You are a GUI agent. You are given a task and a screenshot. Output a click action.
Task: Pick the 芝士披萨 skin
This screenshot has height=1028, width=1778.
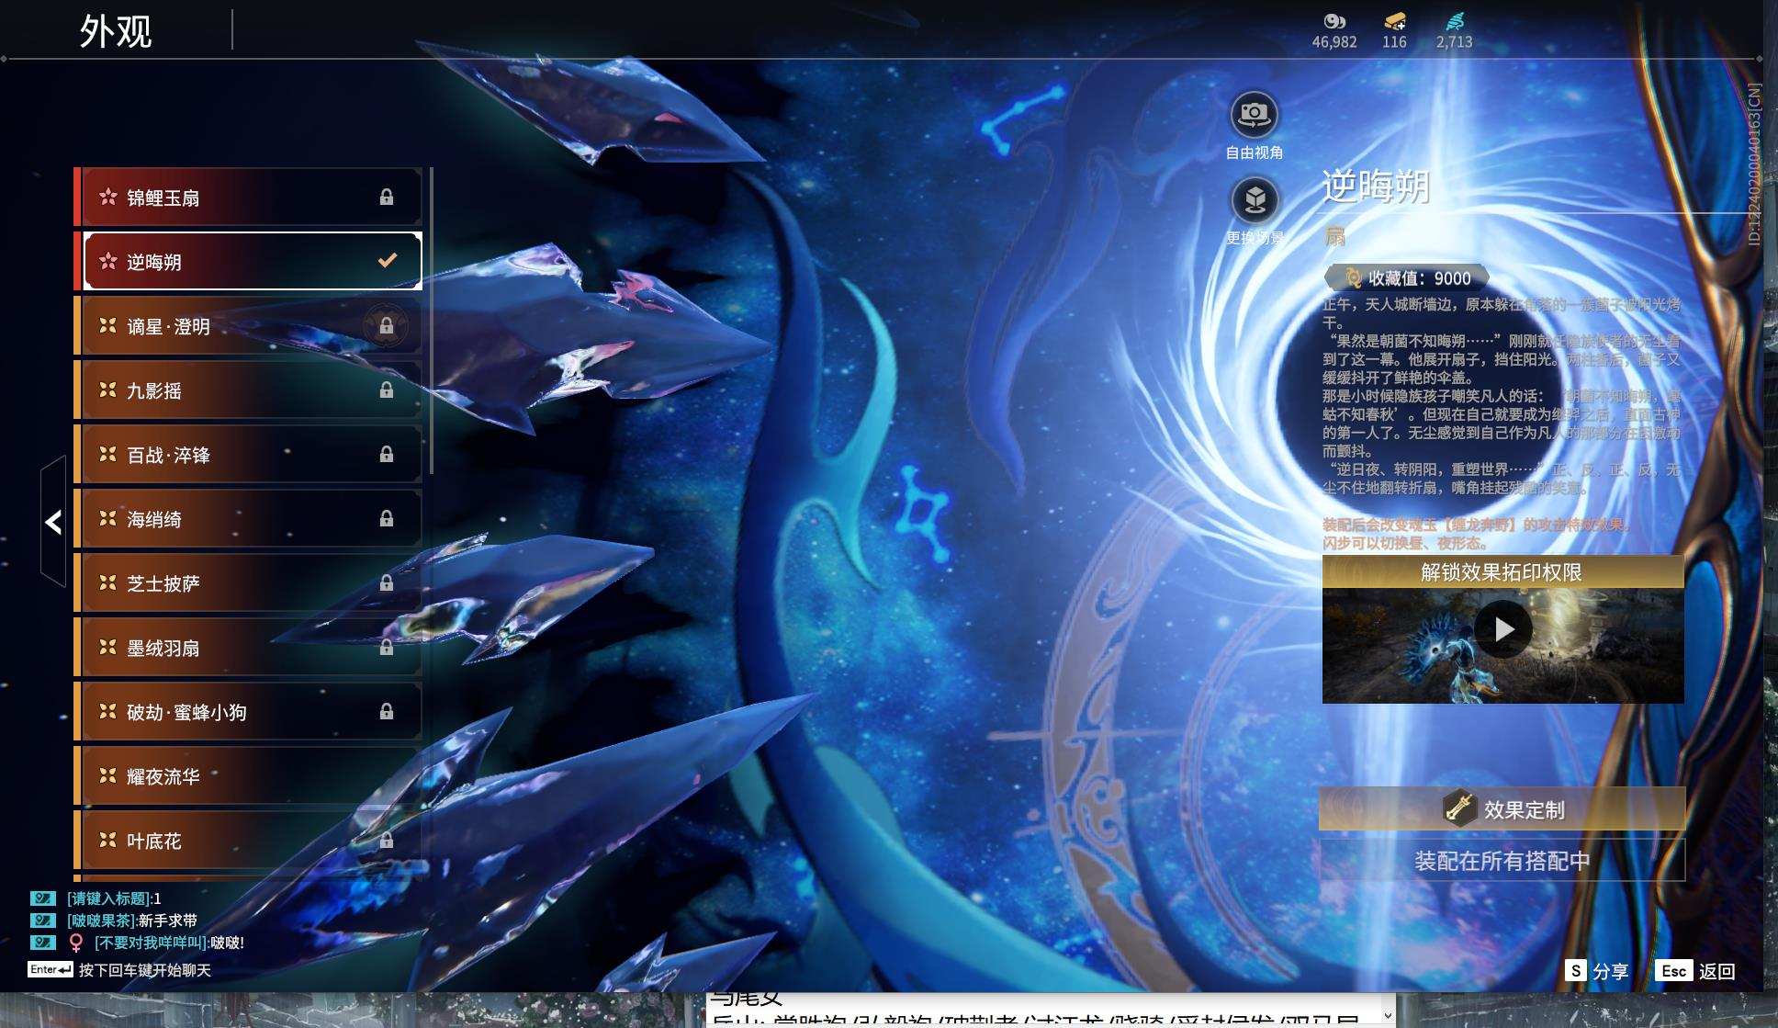click(248, 583)
